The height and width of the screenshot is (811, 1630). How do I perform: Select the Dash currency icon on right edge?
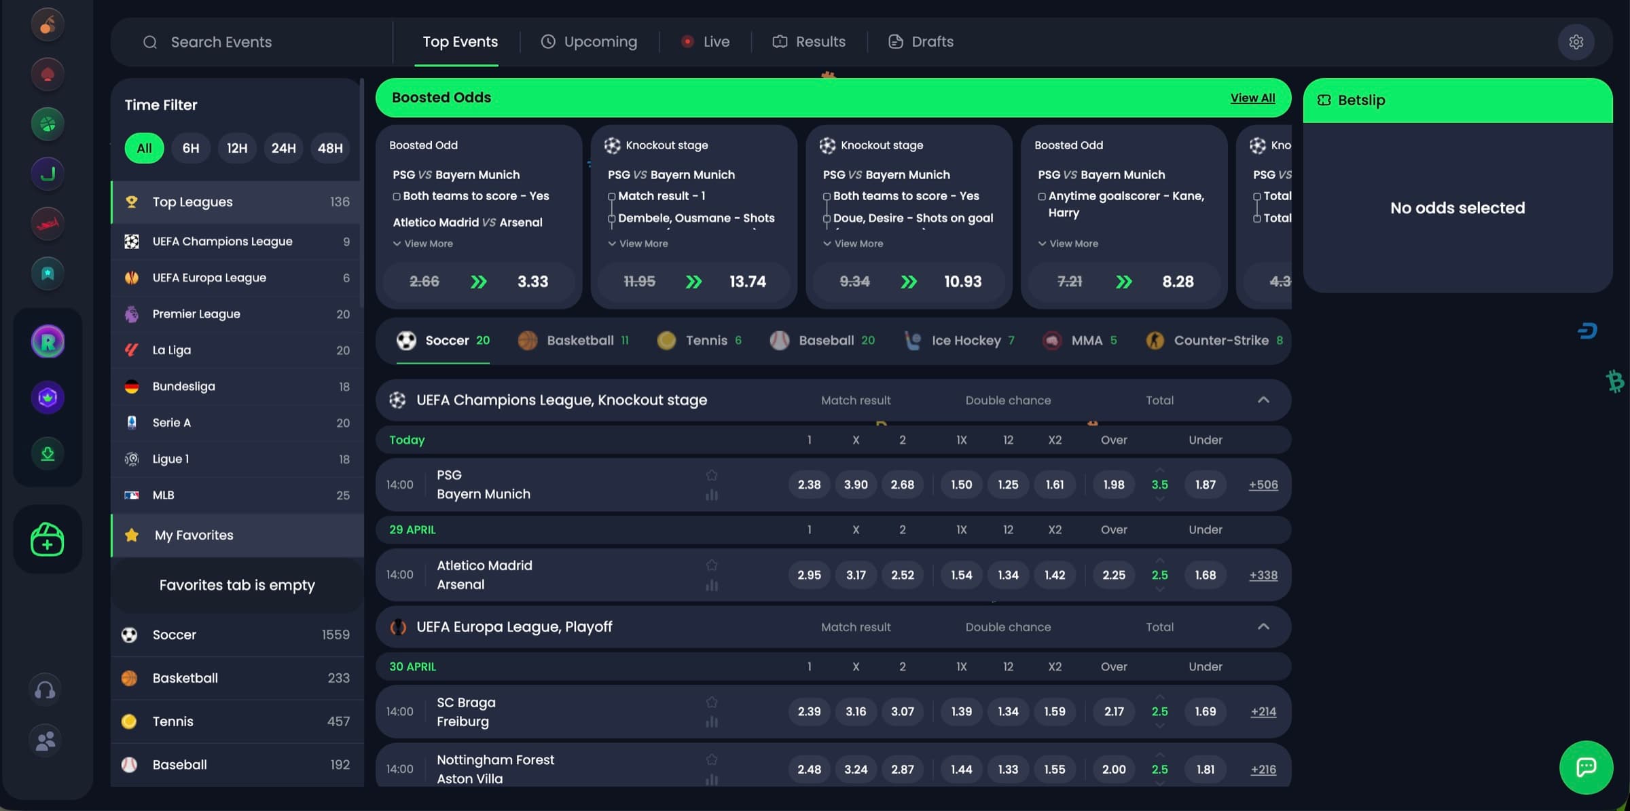[x=1587, y=331]
